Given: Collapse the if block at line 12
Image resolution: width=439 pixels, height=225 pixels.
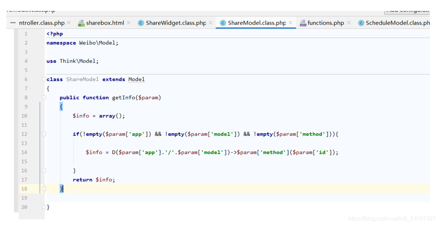Looking at the screenshot, I should (x=44, y=134).
